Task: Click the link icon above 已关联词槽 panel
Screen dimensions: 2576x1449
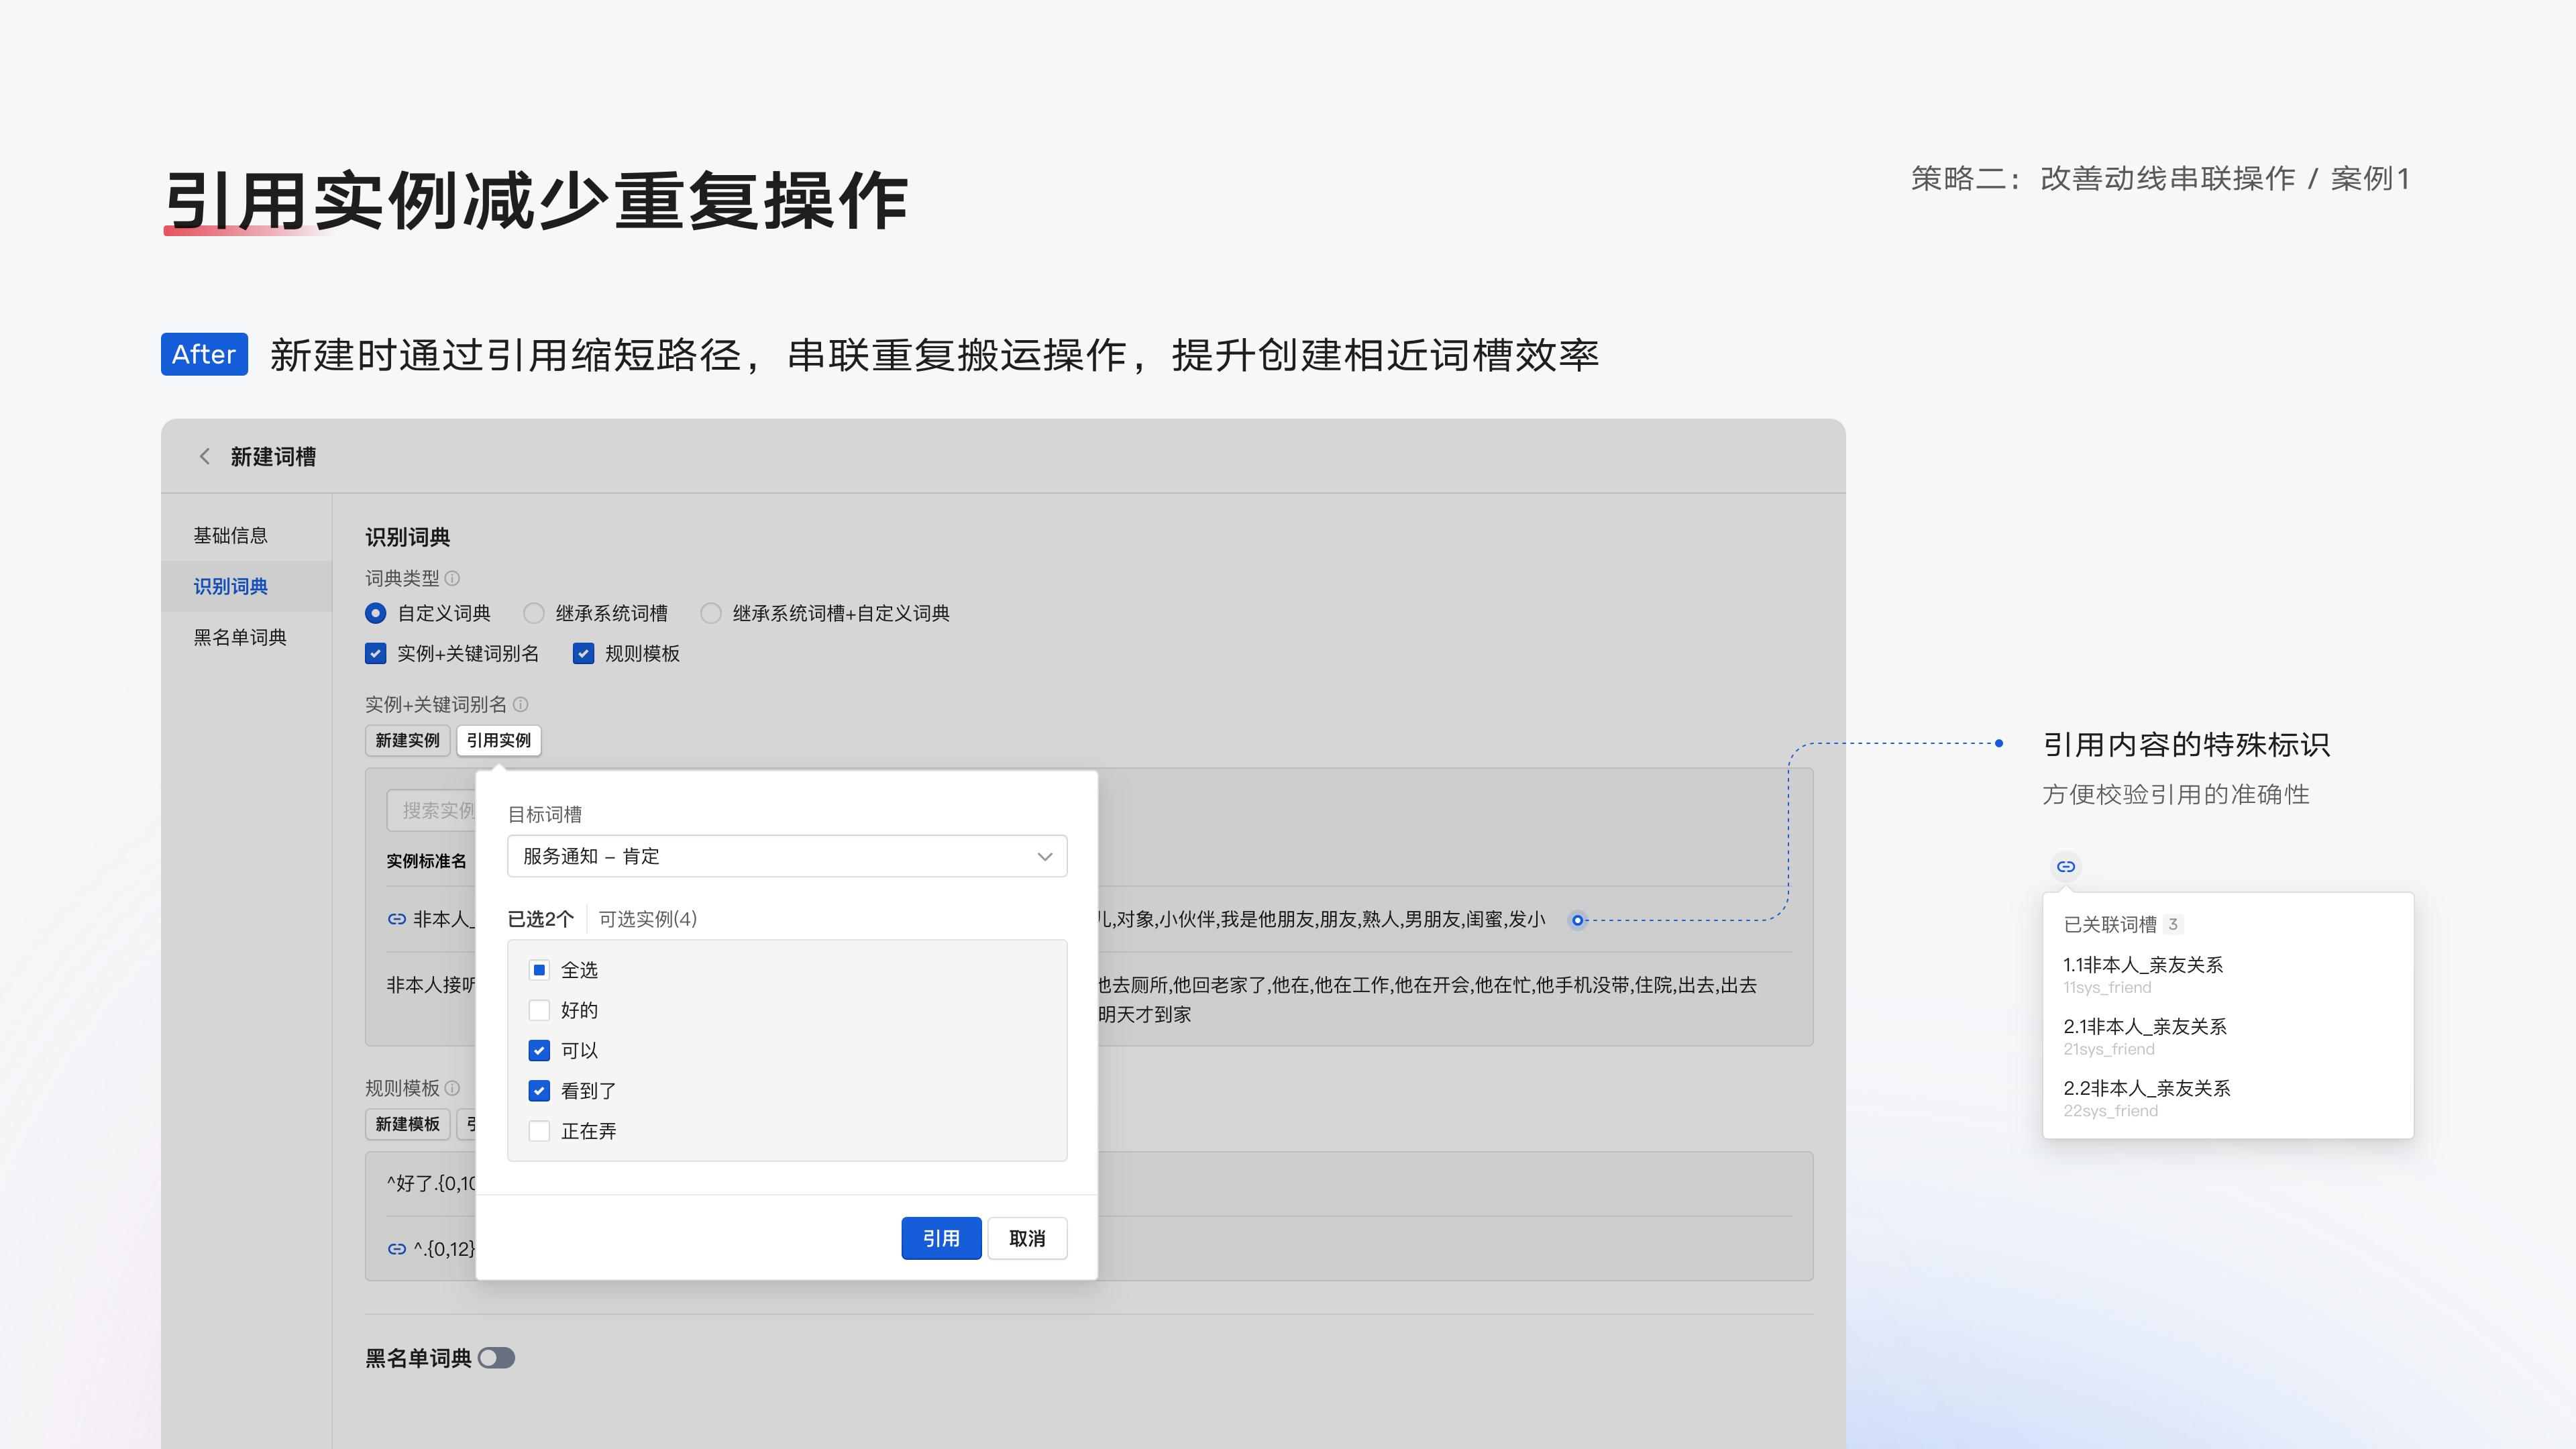Action: [2066, 866]
